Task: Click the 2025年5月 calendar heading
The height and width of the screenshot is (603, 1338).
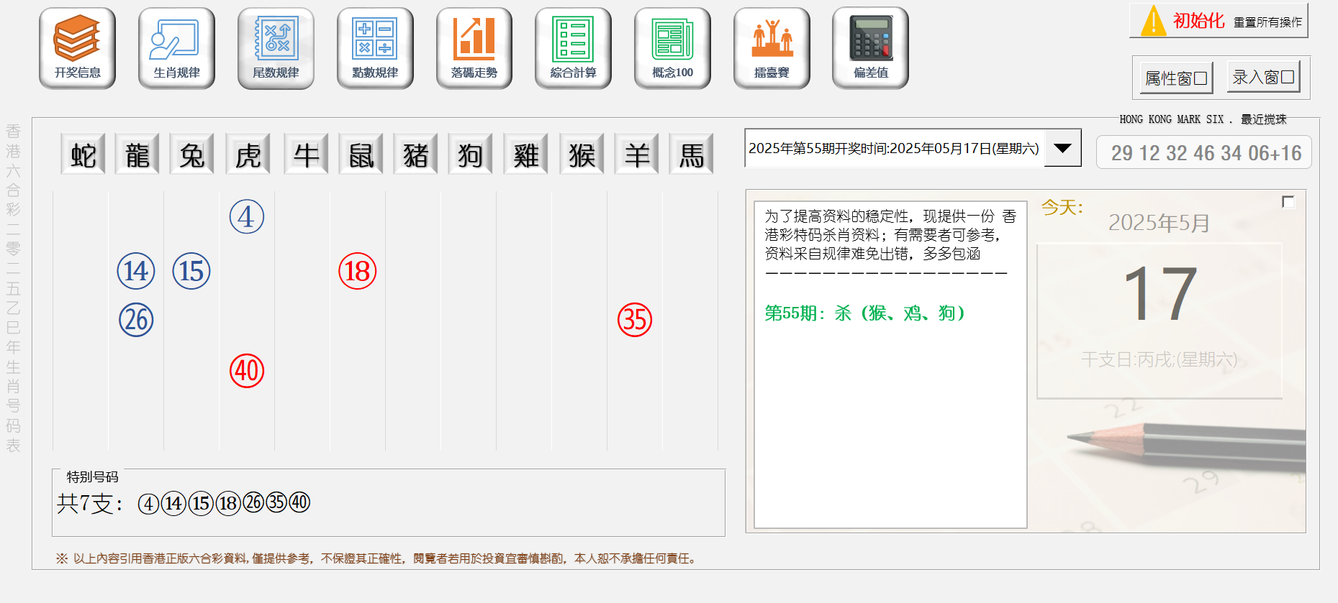Action: (x=1159, y=223)
